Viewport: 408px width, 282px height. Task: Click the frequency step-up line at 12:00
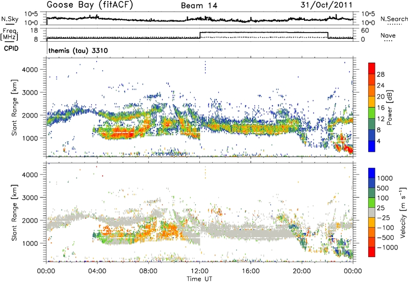click(200, 35)
